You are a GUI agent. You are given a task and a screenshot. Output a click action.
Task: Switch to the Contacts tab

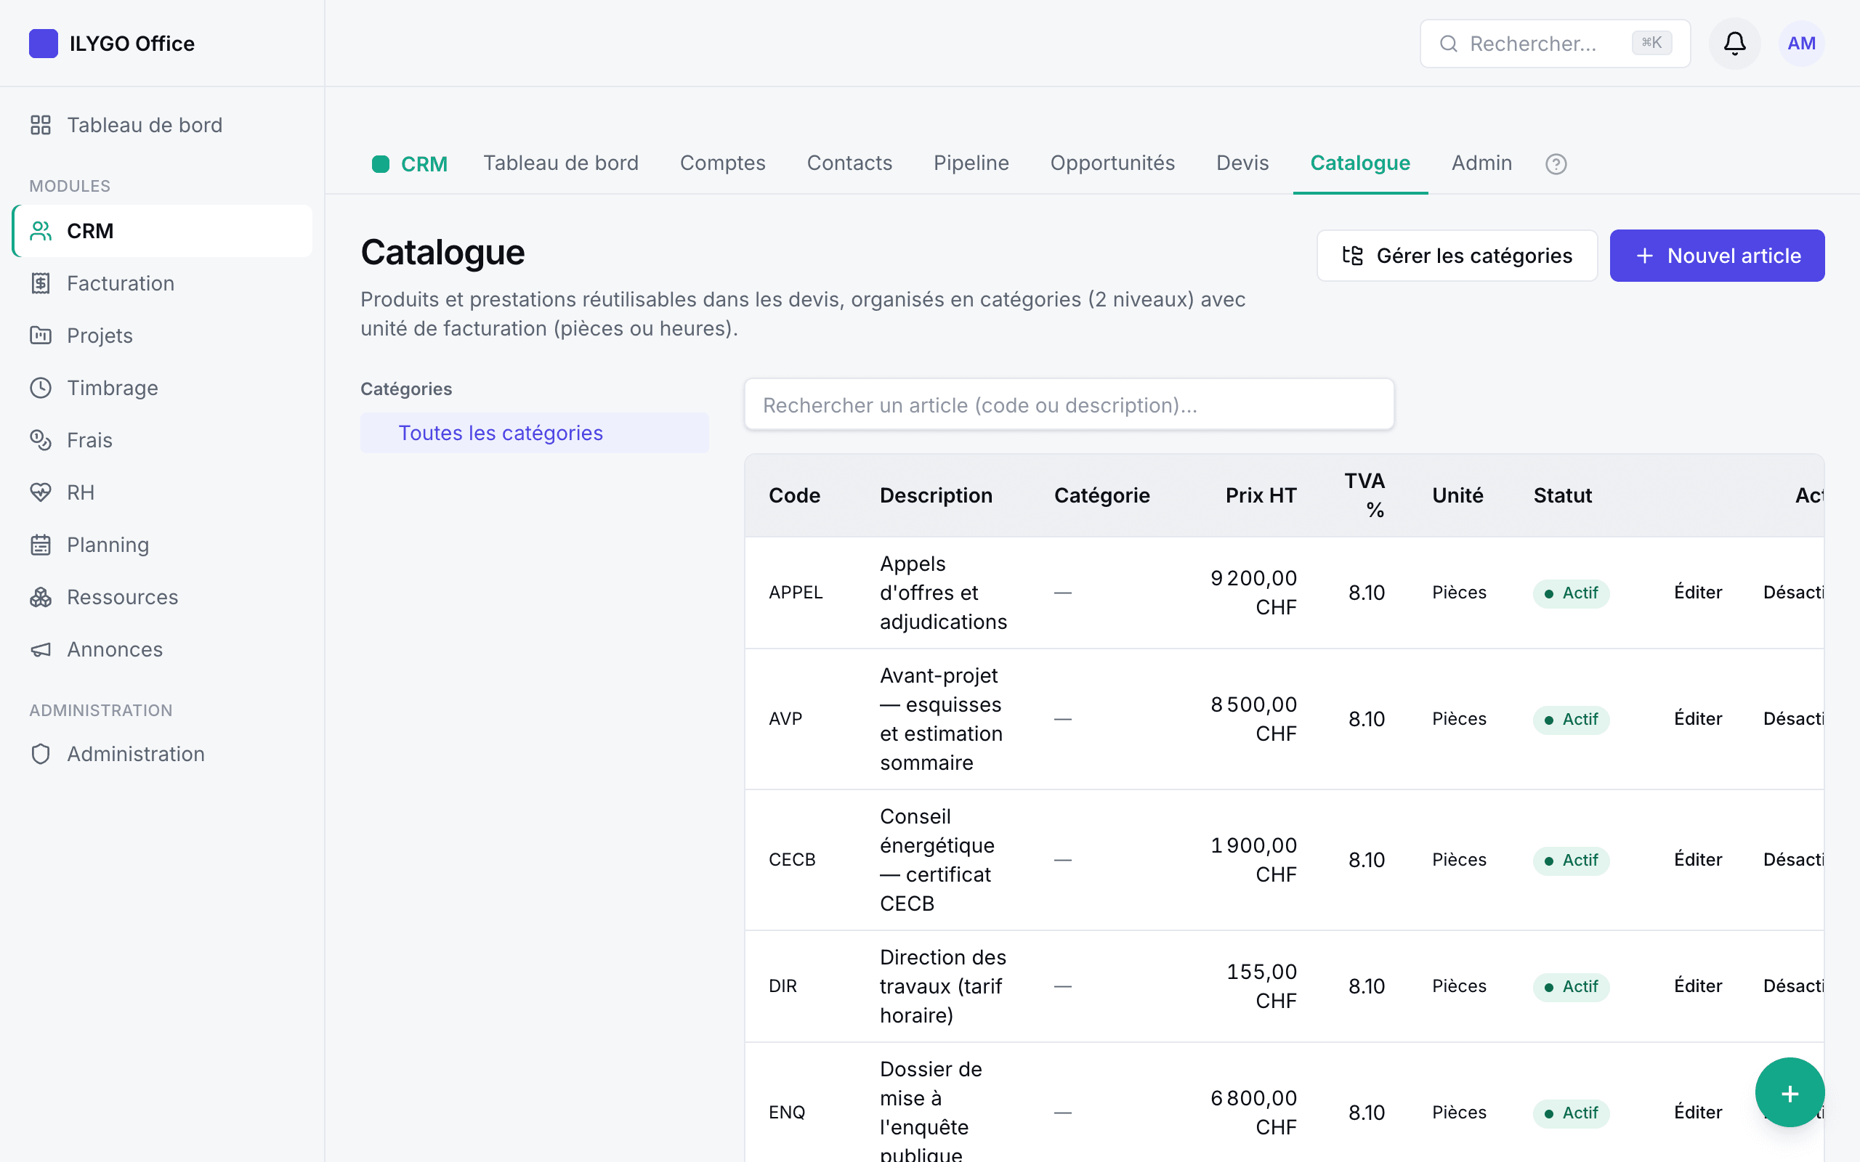coord(849,163)
